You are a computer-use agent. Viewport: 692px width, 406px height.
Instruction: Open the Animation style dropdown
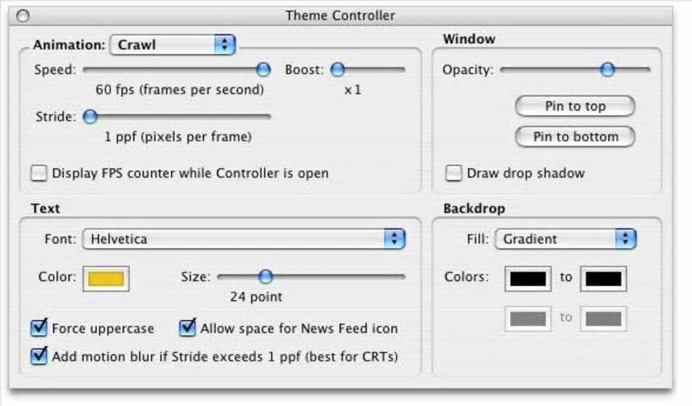click(x=172, y=45)
